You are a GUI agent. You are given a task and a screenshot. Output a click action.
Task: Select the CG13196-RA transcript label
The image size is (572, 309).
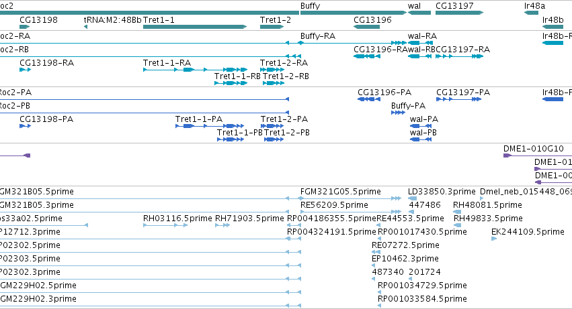click(380, 50)
